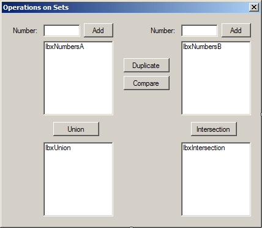The height and width of the screenshot is (228, 262).
Task: Click the Add button beside the right Number field
Action: click(236, 31)
